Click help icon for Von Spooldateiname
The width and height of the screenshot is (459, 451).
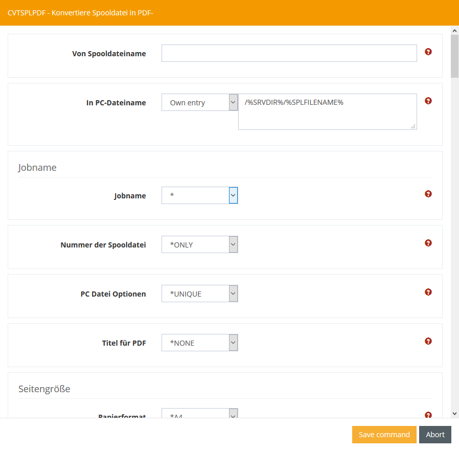coord(428,52)
